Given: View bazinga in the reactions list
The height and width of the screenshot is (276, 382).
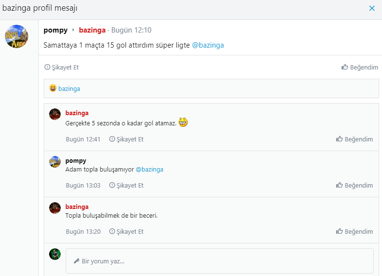Looking at the screenshot, I should pos(69,89).
